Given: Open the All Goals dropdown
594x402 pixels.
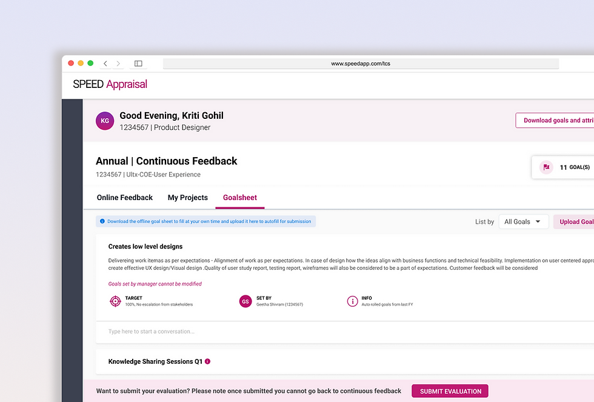Looking at the screenshot, I should 523,222.
